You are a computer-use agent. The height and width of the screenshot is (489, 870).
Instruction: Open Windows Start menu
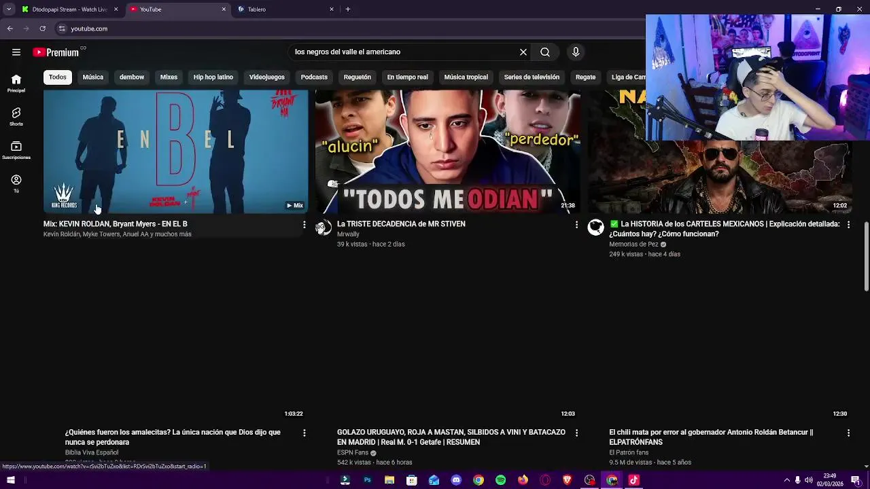(x=11, y=480)
